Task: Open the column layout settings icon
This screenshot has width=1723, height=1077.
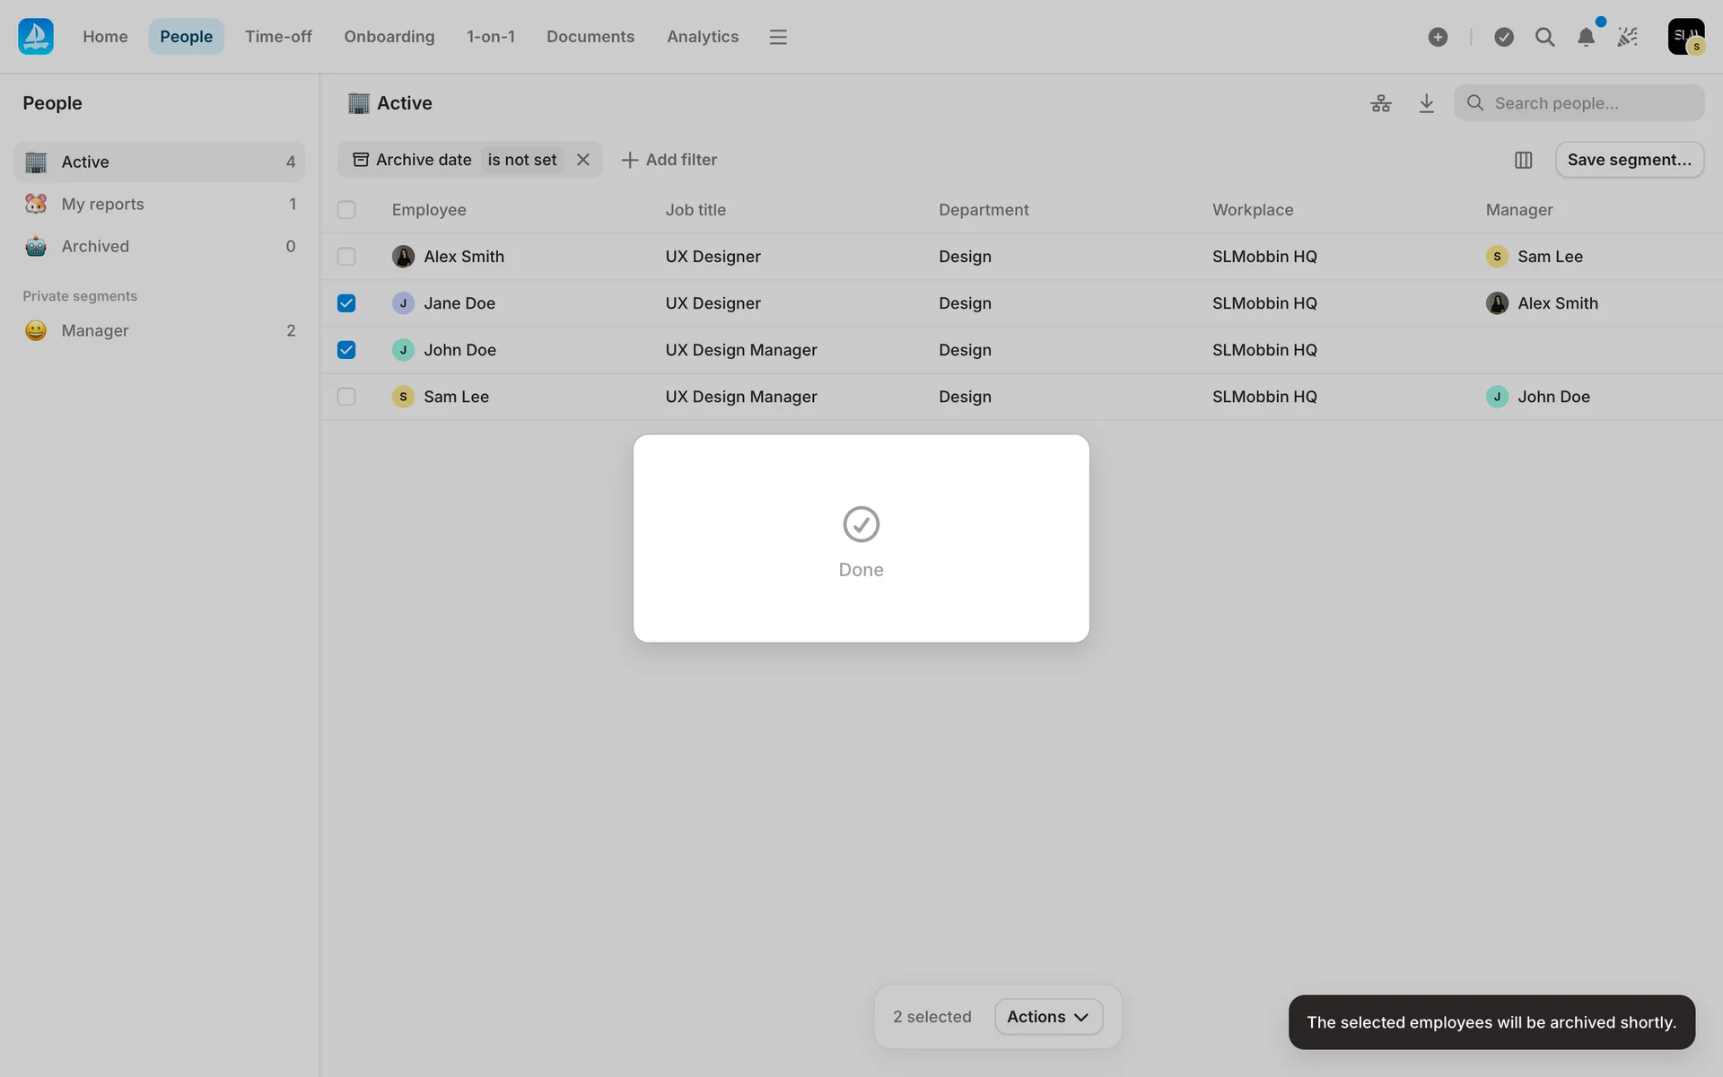Action: pyautogui.click(x=1523, y=160)
